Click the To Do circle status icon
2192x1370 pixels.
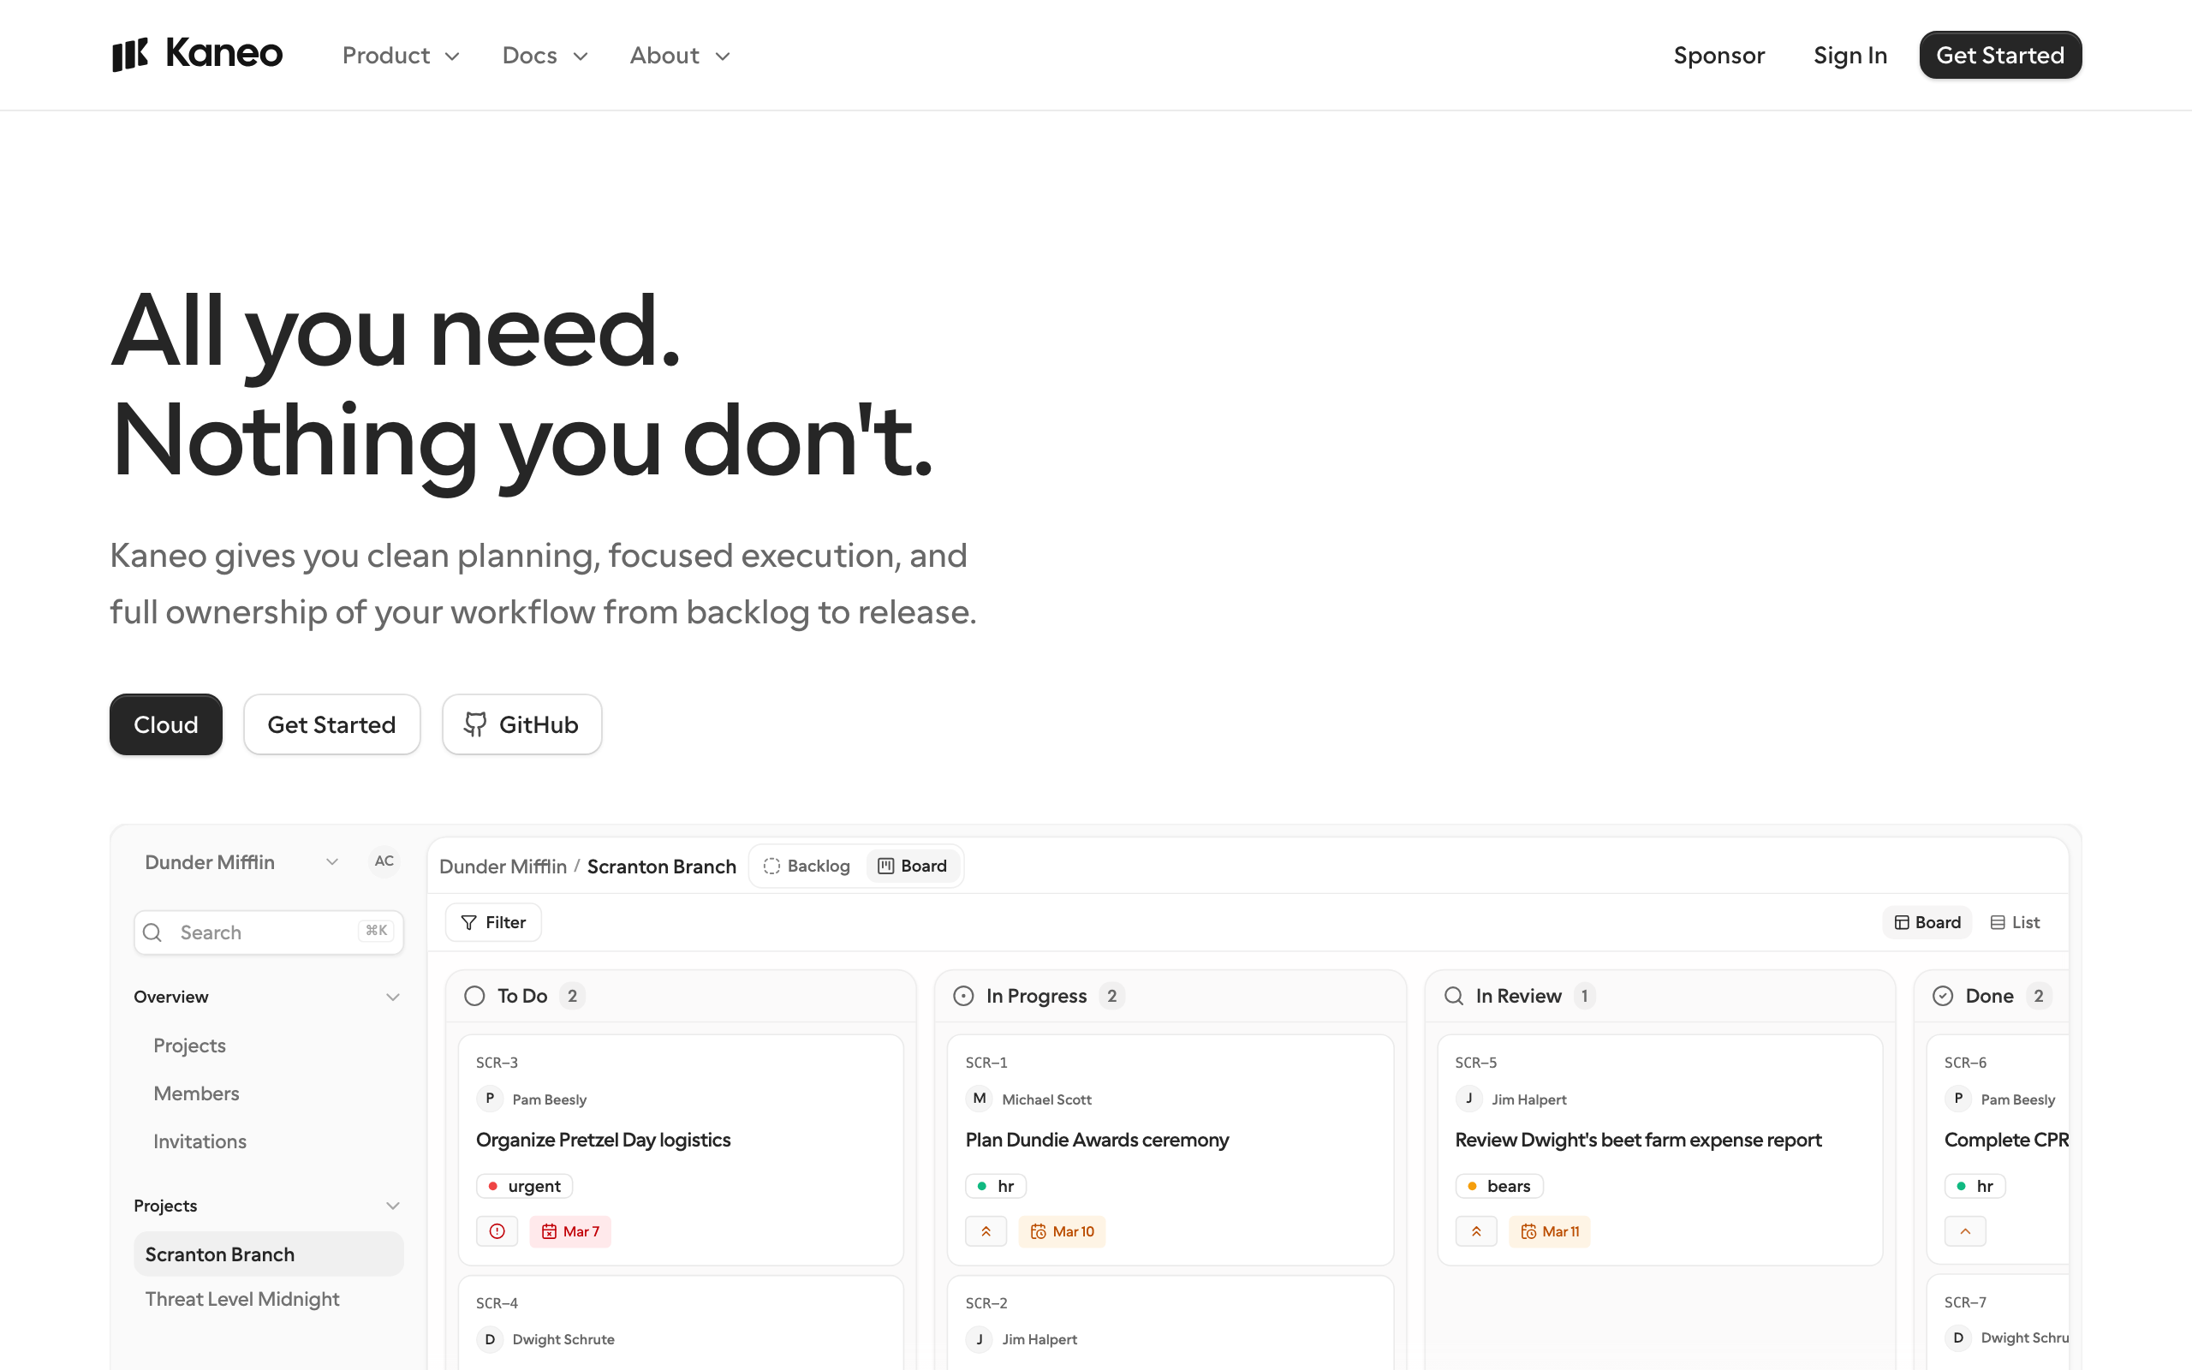[474, 996]
